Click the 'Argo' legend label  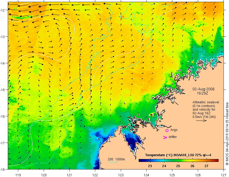coord(174,130)
